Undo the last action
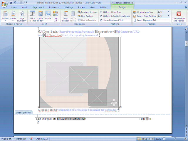The height and width of the screenshot is (141, 188). (15, 2)
